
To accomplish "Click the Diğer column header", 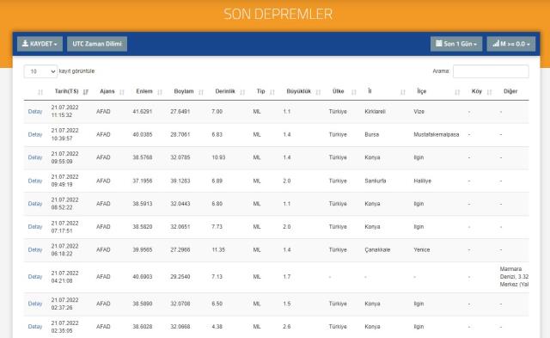I will 510,91.
